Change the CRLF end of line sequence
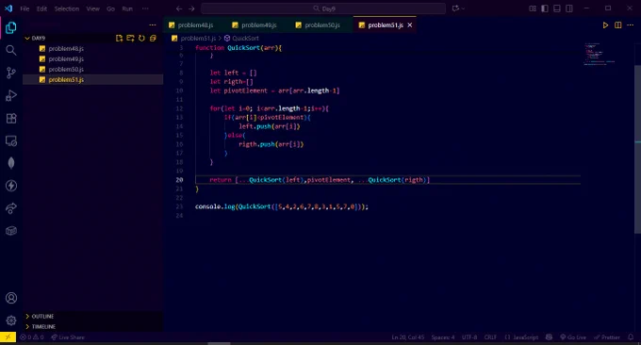The height and width of the screenshot is (345, 641). tap(490, 337)
